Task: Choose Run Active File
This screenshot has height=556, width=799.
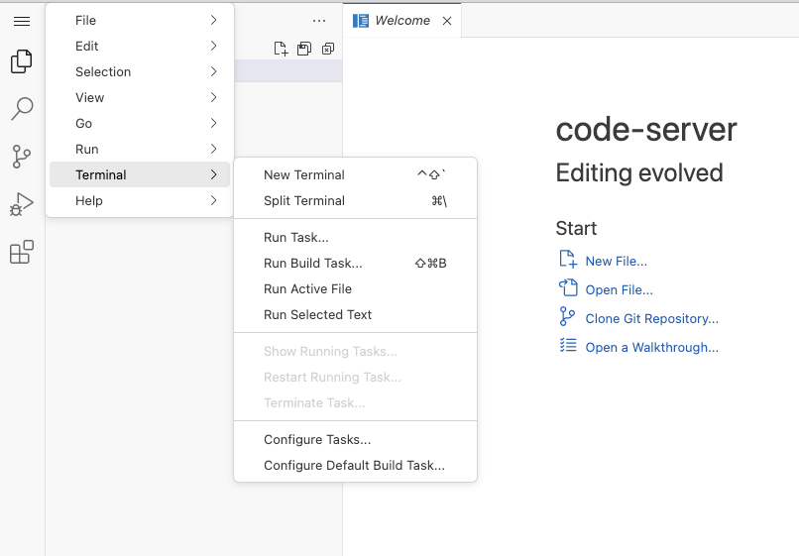Action: (355, 289)
